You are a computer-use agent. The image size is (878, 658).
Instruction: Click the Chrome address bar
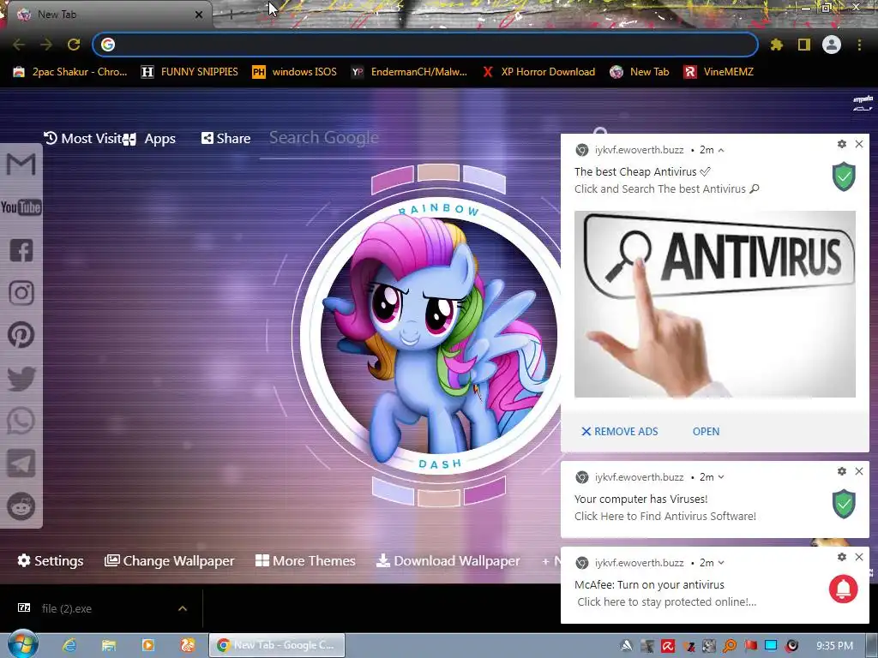[425, 45]
